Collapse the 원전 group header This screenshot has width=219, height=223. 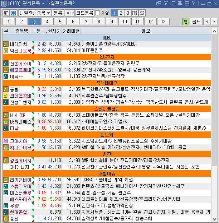click(x=107, y=154)
